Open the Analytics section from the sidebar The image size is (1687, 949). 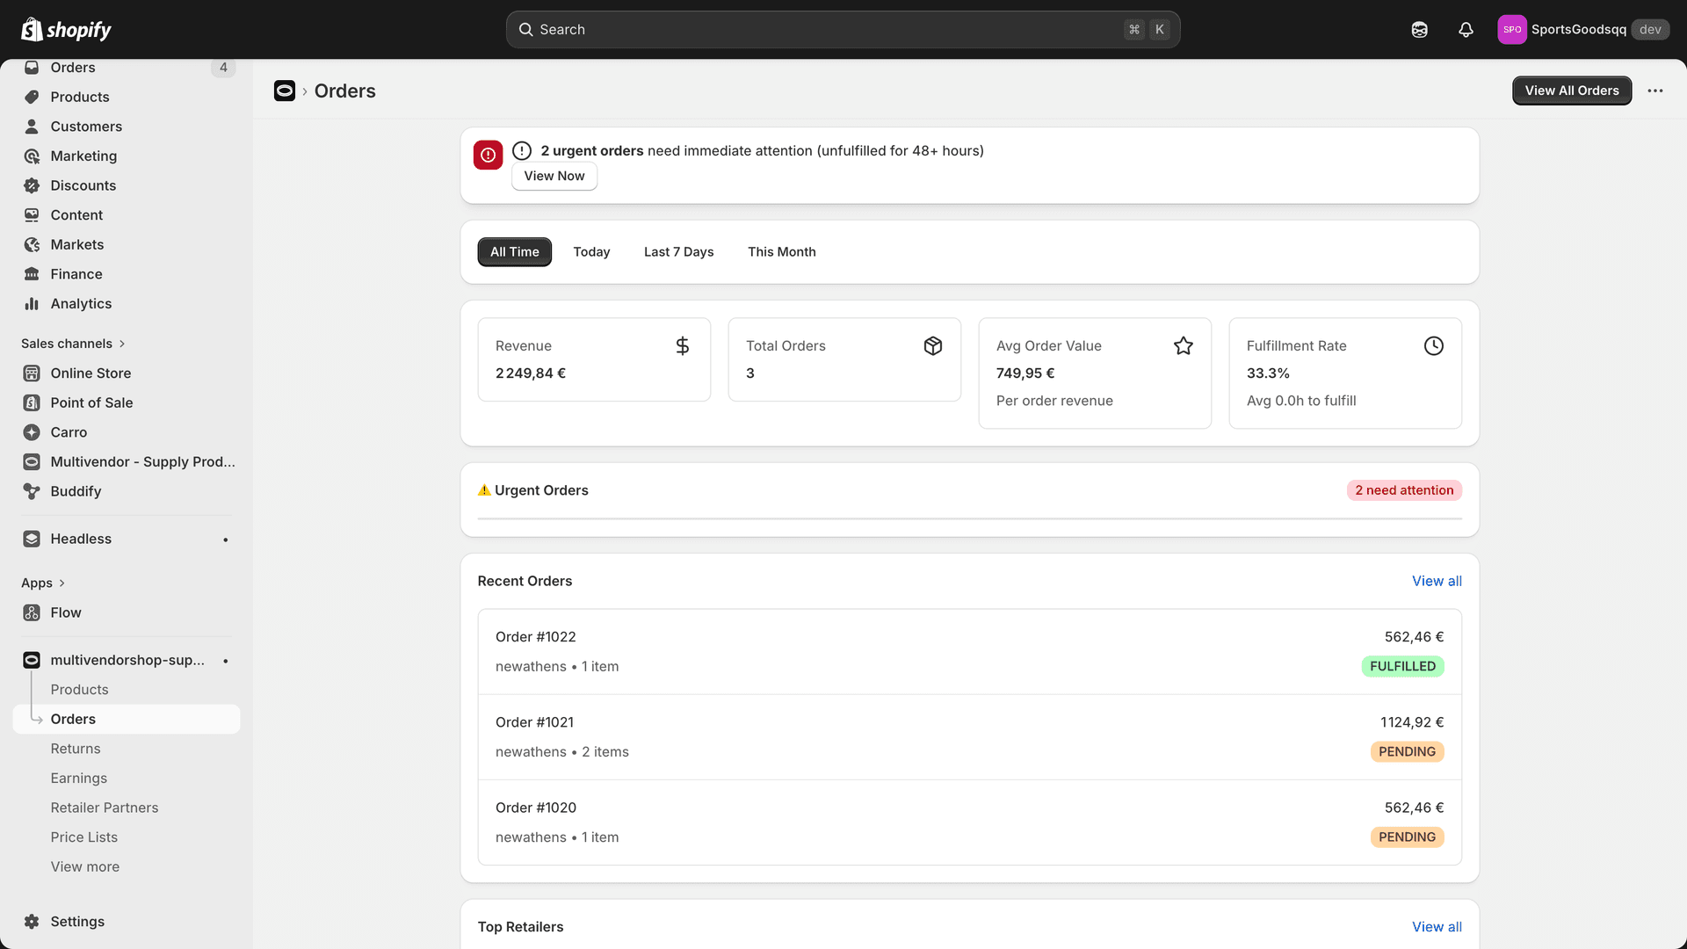(x=80, y=303)
